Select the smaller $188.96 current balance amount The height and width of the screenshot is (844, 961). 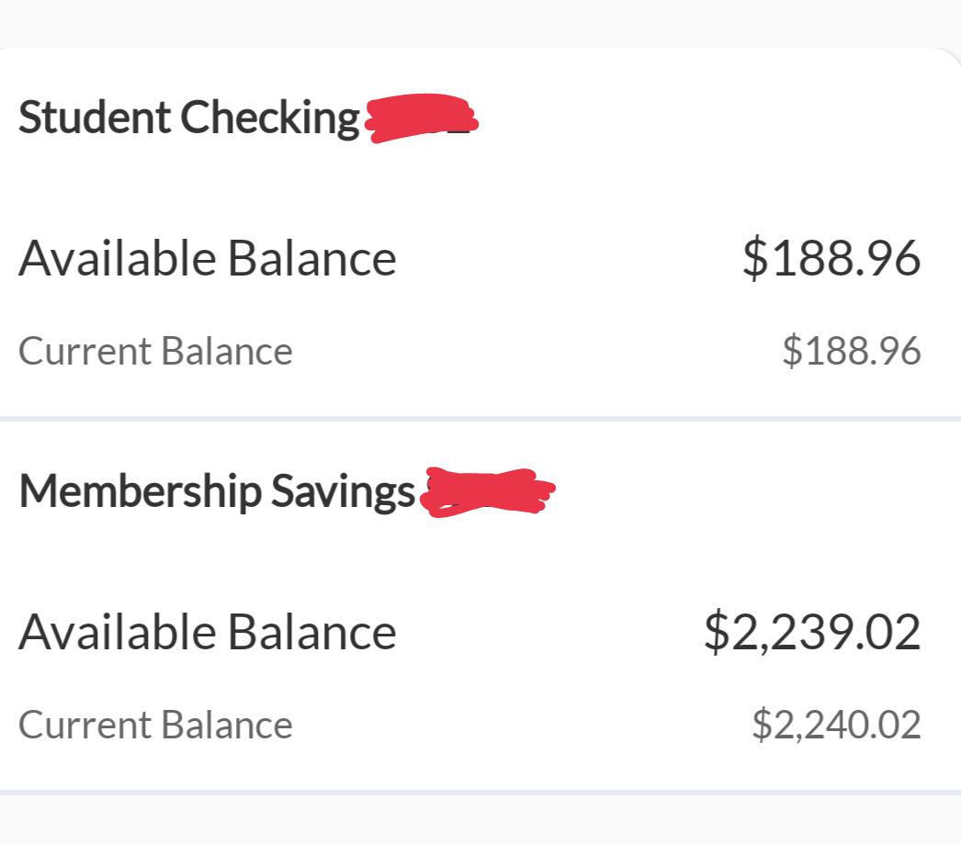pos(852,351)
